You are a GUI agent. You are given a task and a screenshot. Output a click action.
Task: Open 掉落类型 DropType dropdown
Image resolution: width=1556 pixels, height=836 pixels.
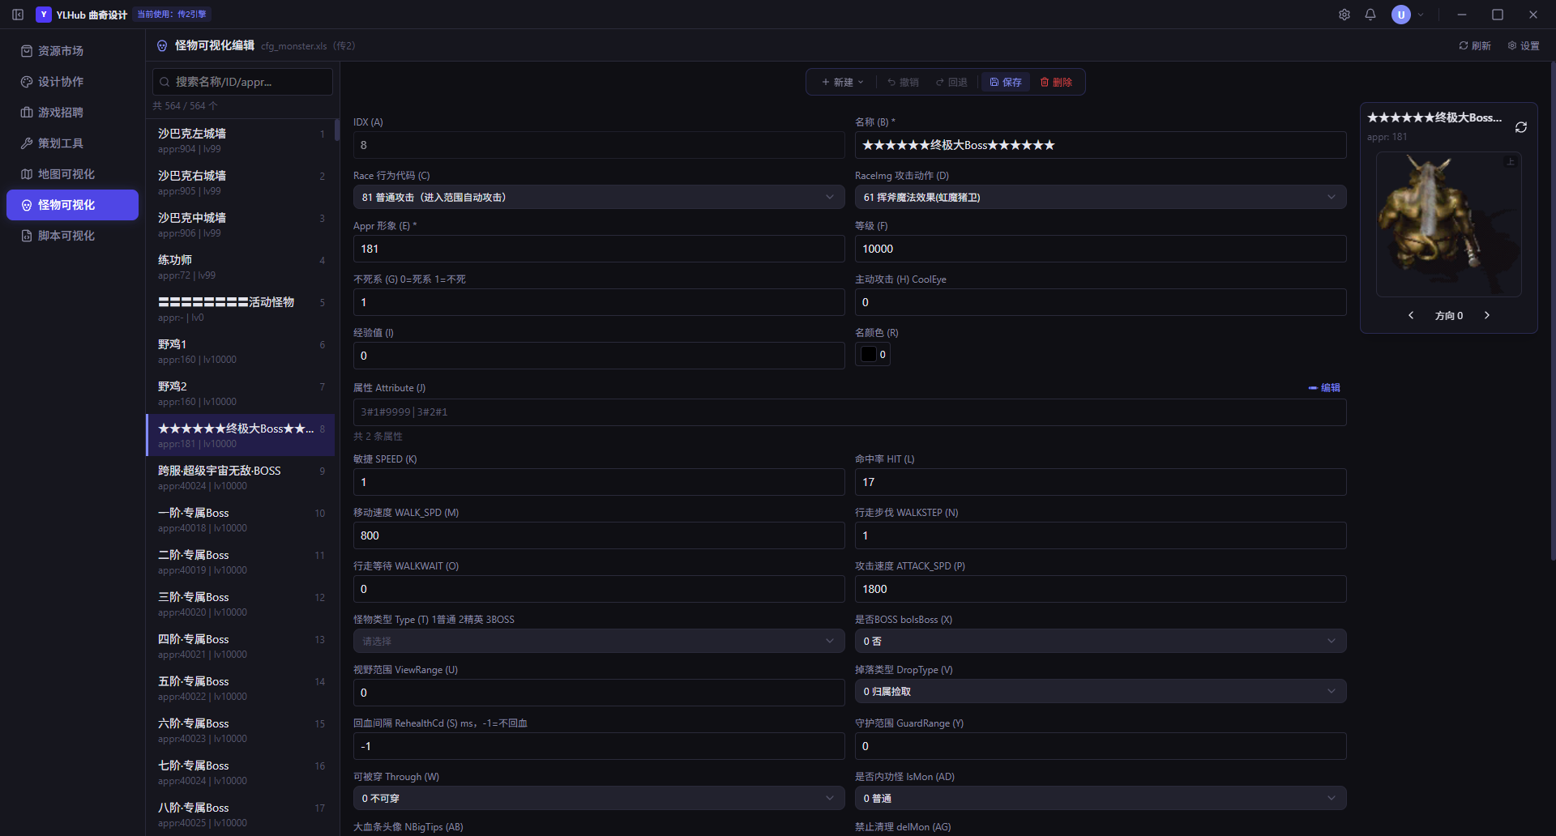tap(1101, 691)
